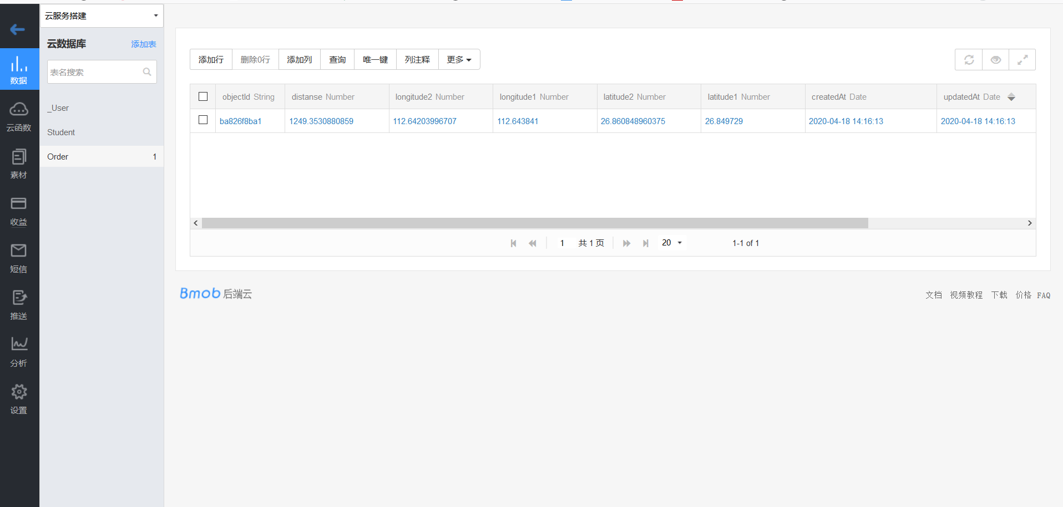Image resolution: width=1063 pixels, height=507 pixels.
Task: Refresh the data table
Action: point(968,59)
